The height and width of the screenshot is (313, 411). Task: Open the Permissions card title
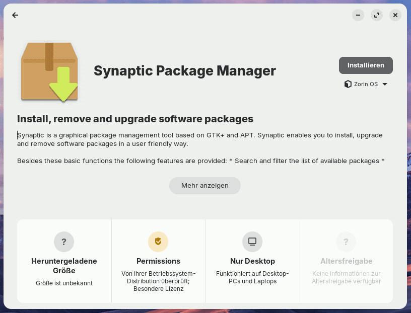point(158,261)
